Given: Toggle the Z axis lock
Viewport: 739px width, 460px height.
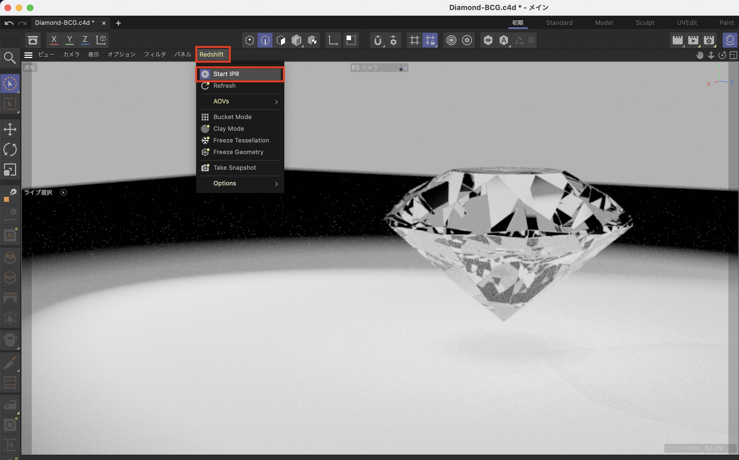Looking at the screenshot, I should click(85, 40).
